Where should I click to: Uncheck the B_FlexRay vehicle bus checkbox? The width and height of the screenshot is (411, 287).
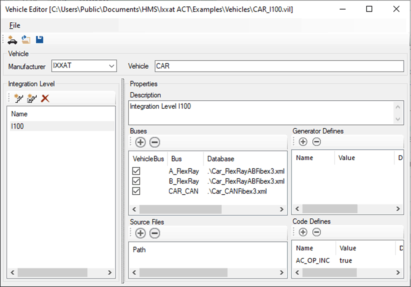tap(136, 181)
